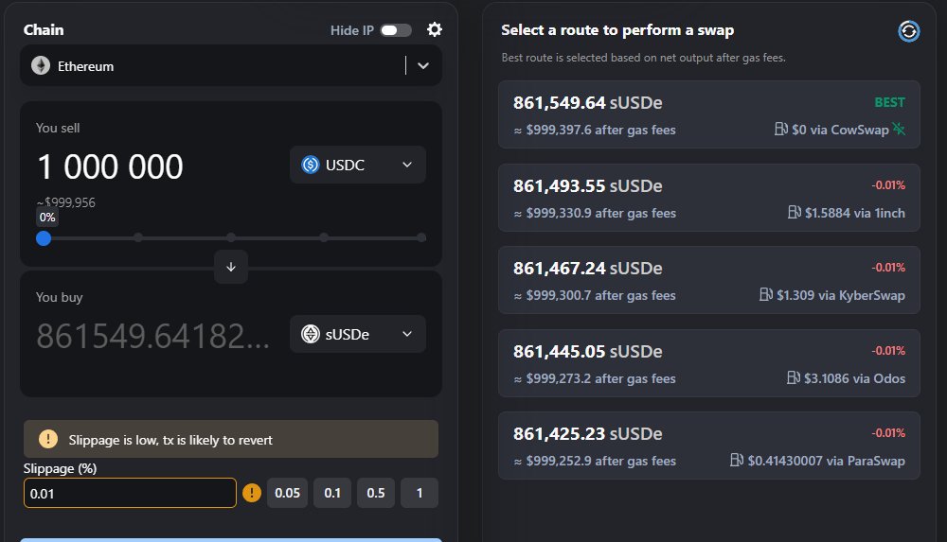Click the "$3.1086 via Odos" text
Image resolution: width=947 pixels, height=542 pixels.
click(x=854, y=378)
